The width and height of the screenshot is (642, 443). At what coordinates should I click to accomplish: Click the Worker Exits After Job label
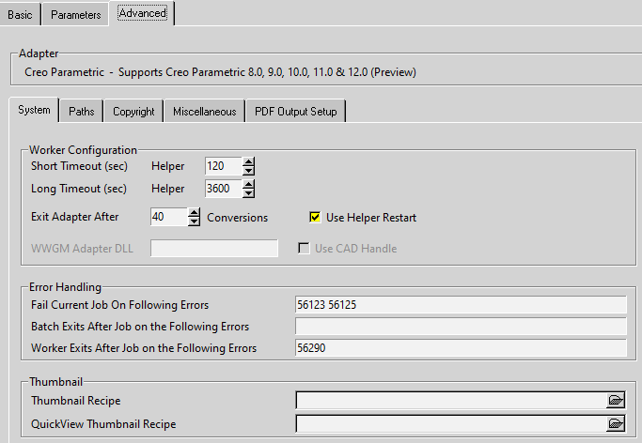tap(144, 348)
